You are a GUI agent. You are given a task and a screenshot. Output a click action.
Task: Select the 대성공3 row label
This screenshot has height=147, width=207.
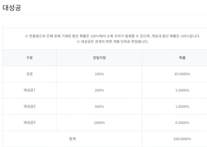click(x=29, y=122)
